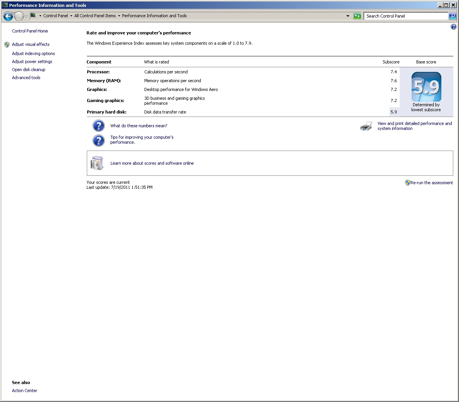Image resolution: width=459 pixels, height=402 pixels.
Task: Click "Desktop performance for Windows Aero" text
Action: pos(181,89)
